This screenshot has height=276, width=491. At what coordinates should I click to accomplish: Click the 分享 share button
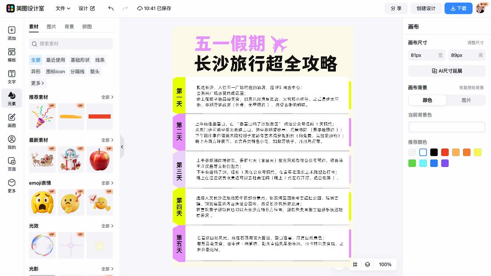[396, 8]
